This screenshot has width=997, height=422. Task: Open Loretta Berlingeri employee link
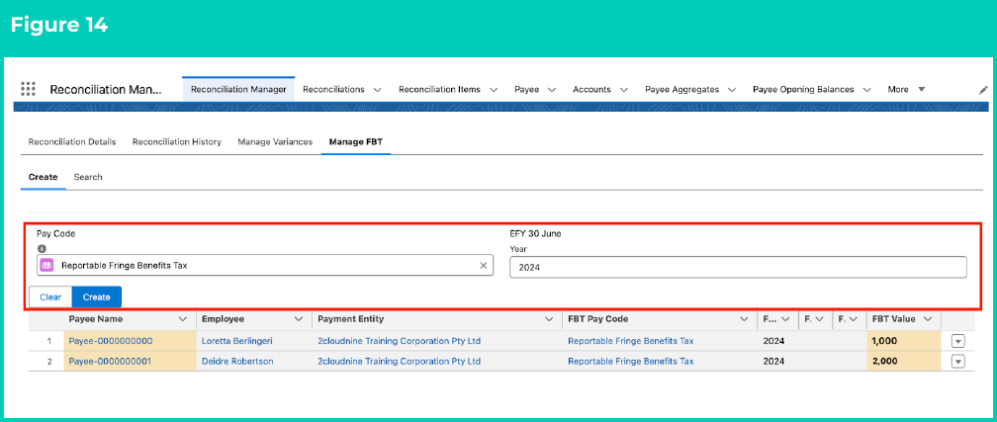237,341
